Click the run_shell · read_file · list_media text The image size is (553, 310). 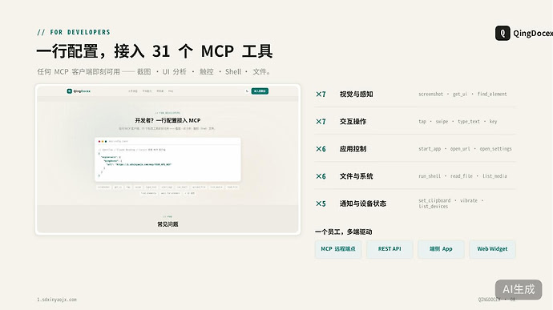[x=462, y=176]
